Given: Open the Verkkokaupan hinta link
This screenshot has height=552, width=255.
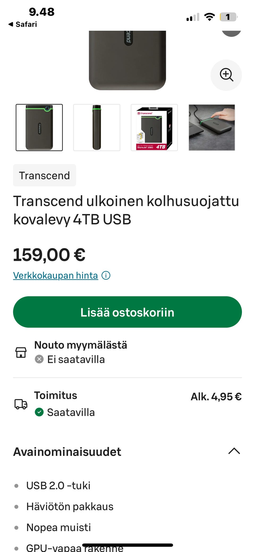Looking at the screenshot, I should tap(55, 275).
